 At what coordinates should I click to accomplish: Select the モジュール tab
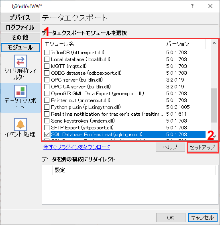pyautogui.click(x=20, y=47)
